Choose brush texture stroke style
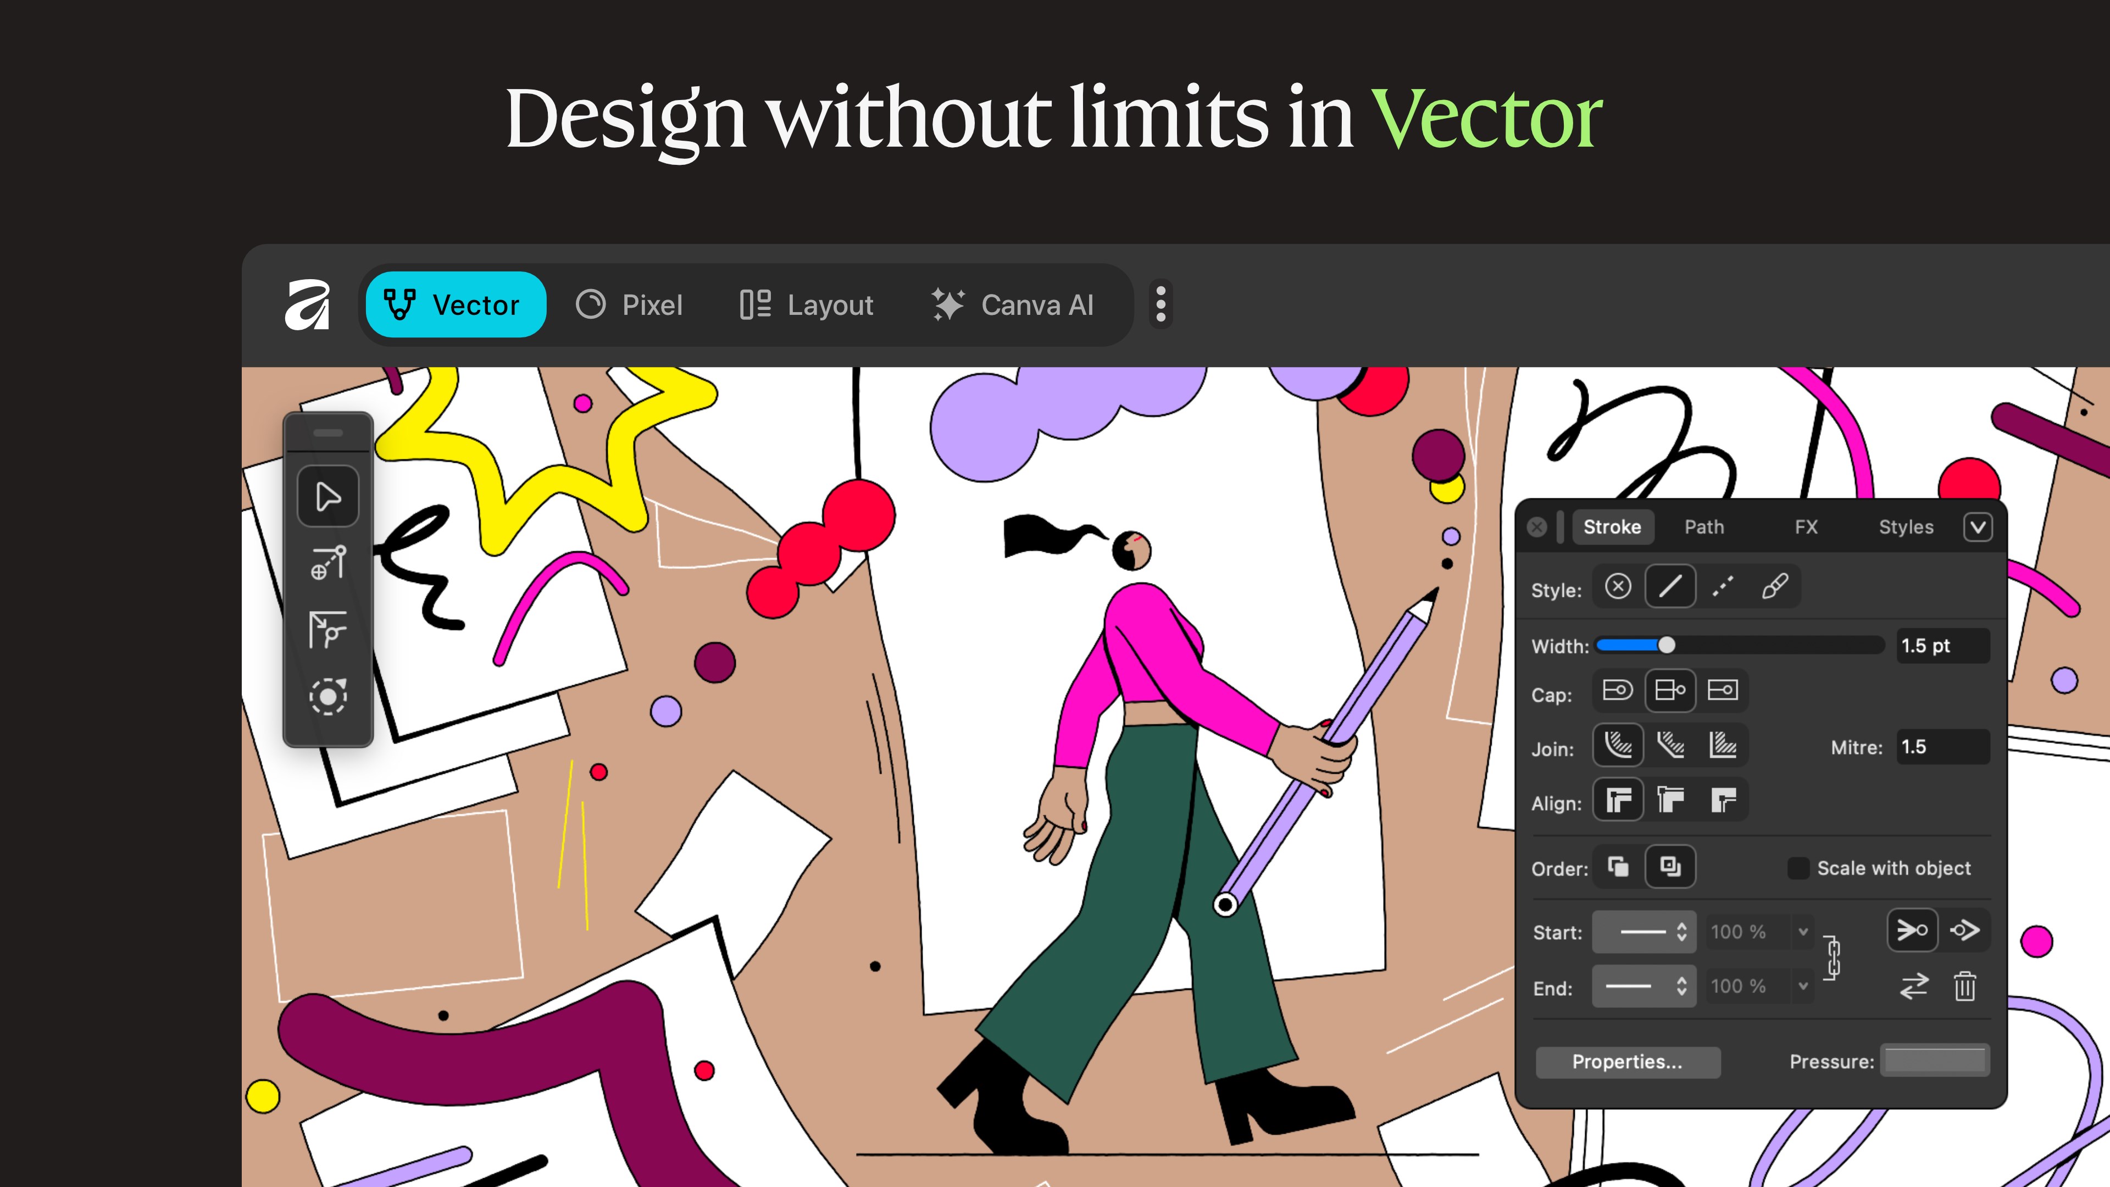This screenshot has height=1187, width=2110. click(x=1774, y=586)
